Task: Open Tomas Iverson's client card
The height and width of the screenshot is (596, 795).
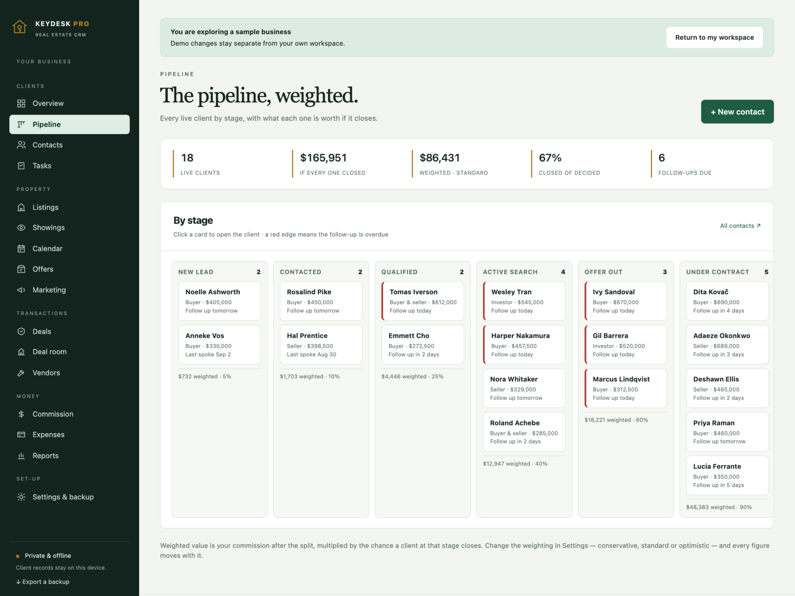Action: [422, 301]
